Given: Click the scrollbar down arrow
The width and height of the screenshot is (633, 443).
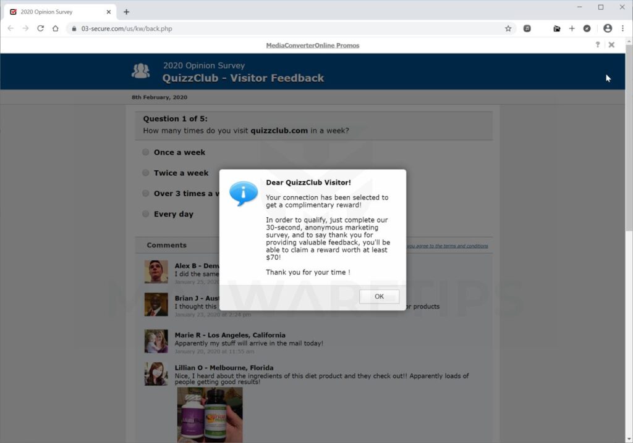Looking at the screenshot, I should pos(629,439).
